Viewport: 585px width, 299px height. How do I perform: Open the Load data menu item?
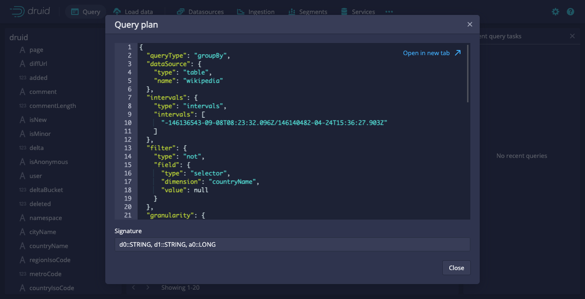(134, 11)
